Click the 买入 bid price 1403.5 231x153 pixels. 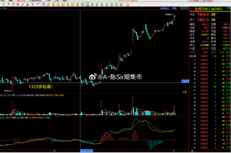(x=203, y=20)
